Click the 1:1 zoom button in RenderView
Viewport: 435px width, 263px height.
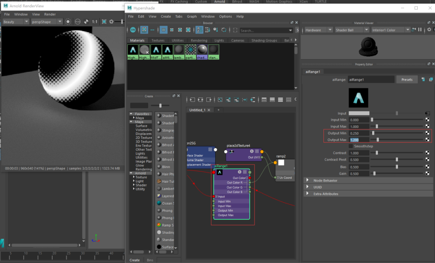tap(95, 22)
